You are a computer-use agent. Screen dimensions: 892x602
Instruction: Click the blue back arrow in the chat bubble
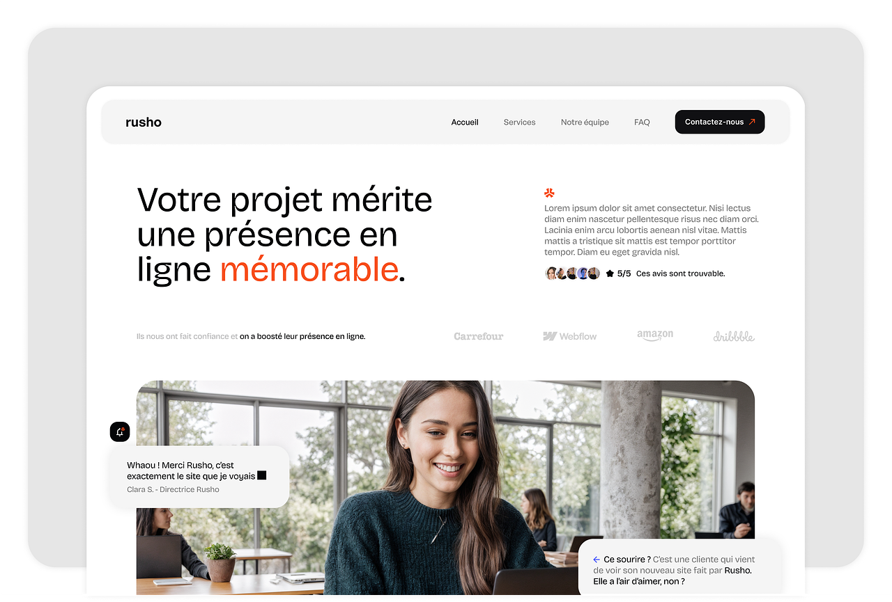[x=597, y=560]
